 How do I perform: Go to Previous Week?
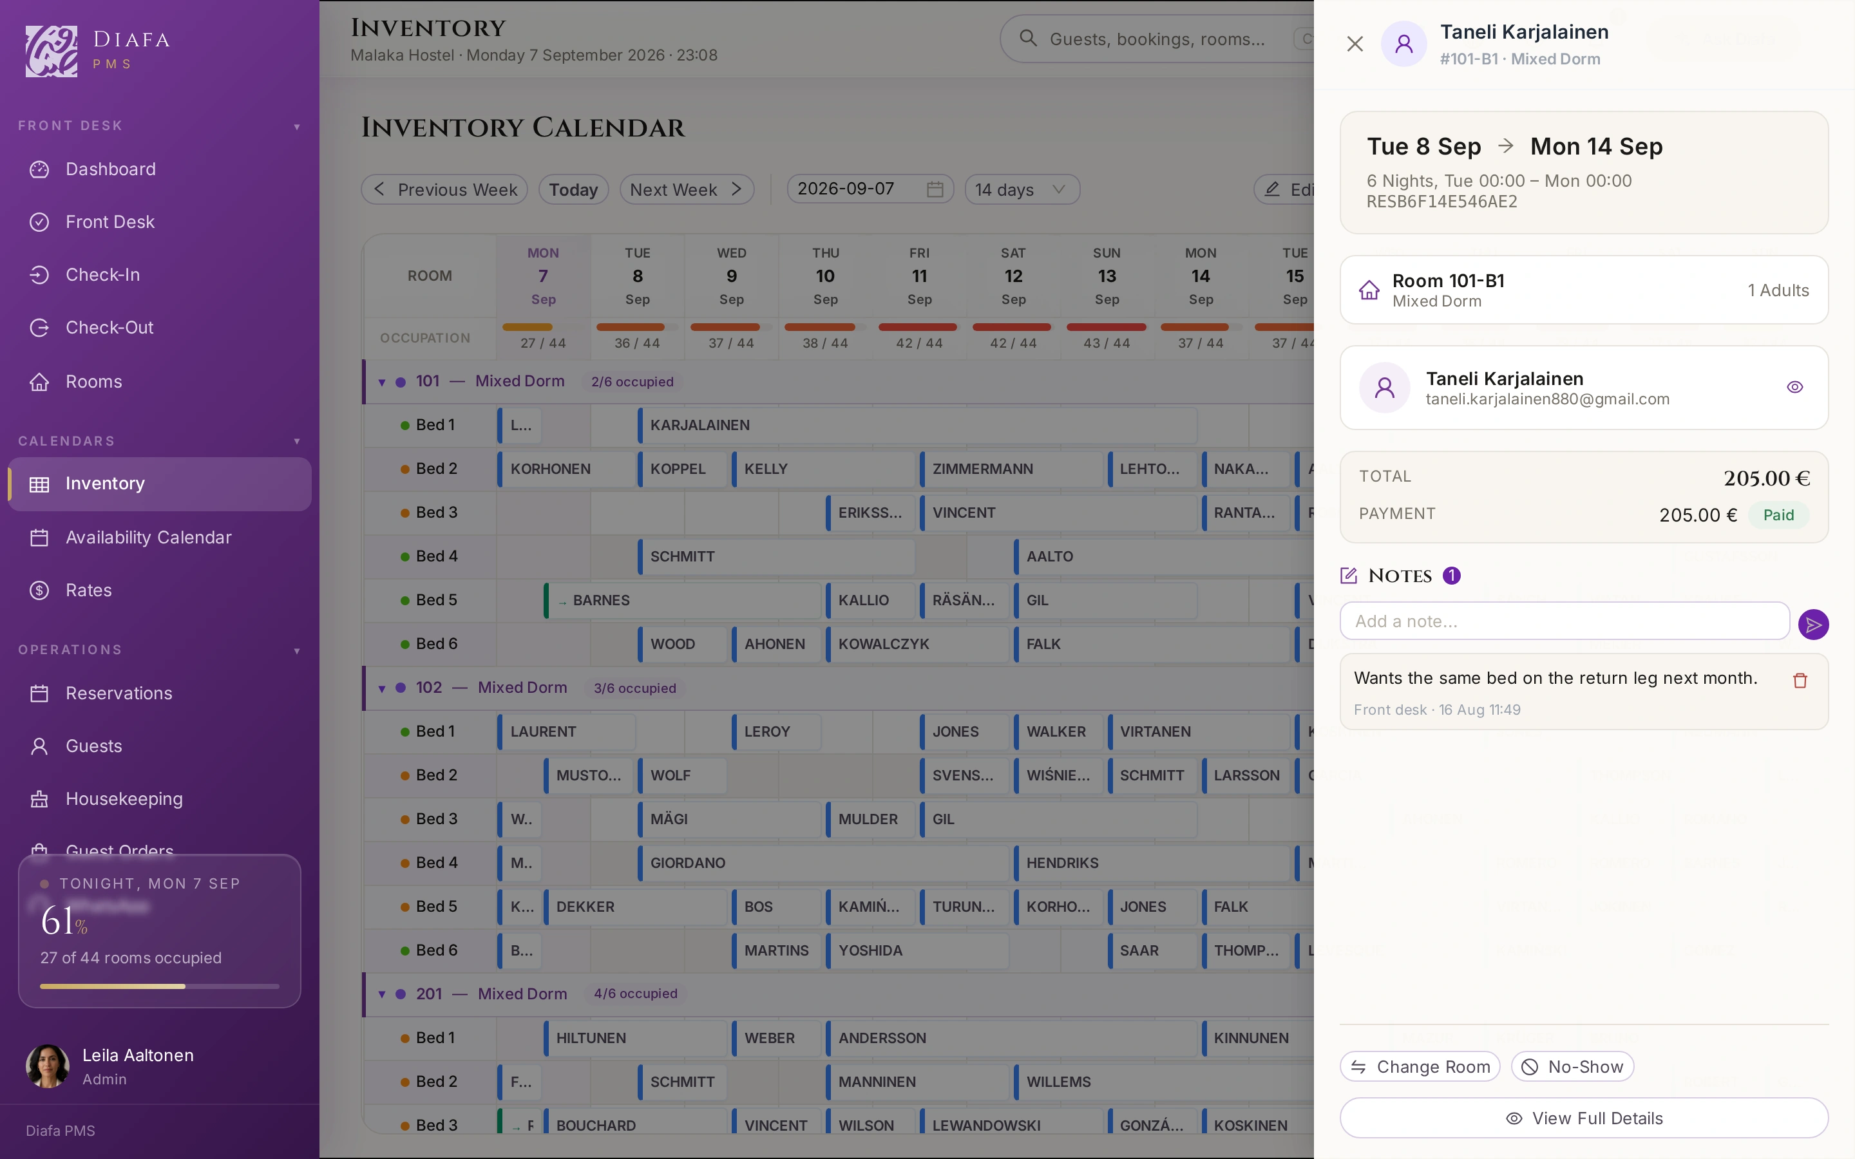444,189
